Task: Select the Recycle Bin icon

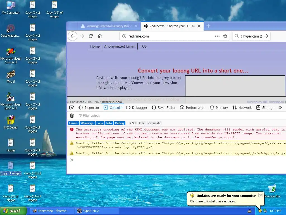Action: tap(272, 191)
